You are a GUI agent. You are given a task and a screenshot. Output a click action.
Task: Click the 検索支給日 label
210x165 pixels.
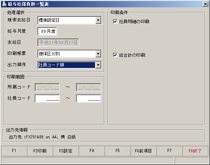19,20
